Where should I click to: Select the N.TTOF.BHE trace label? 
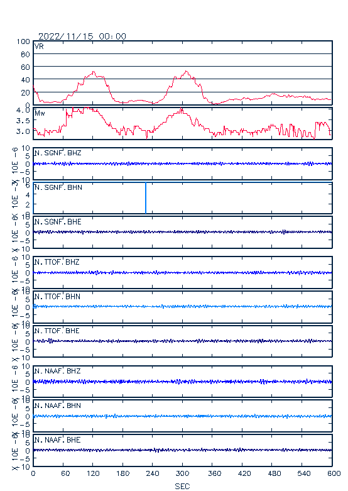[57, 331]
